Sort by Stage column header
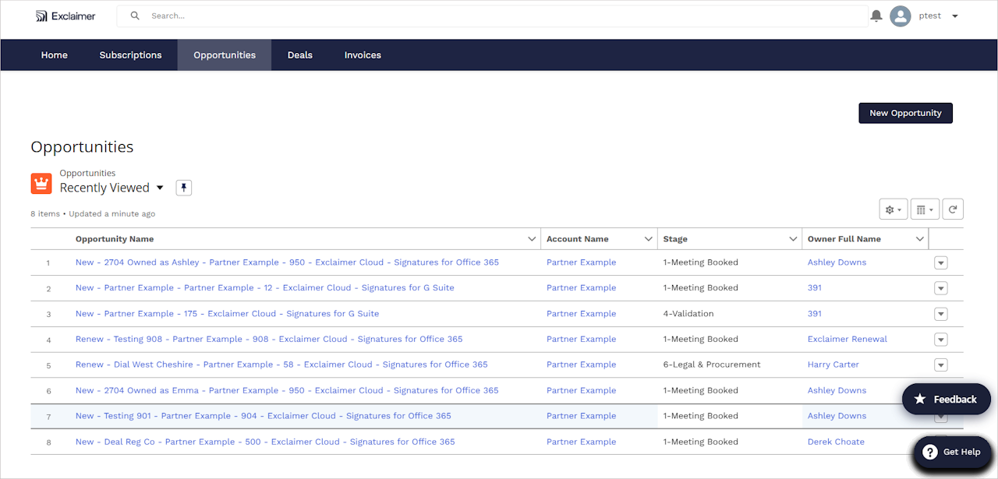 pyautogui.click(x=675, y=239)
